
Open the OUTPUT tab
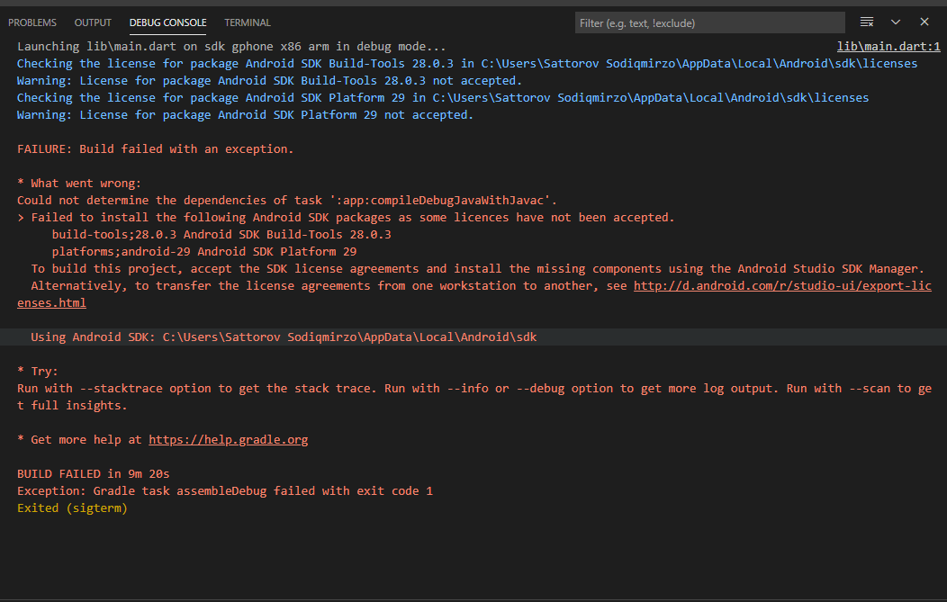93,22
